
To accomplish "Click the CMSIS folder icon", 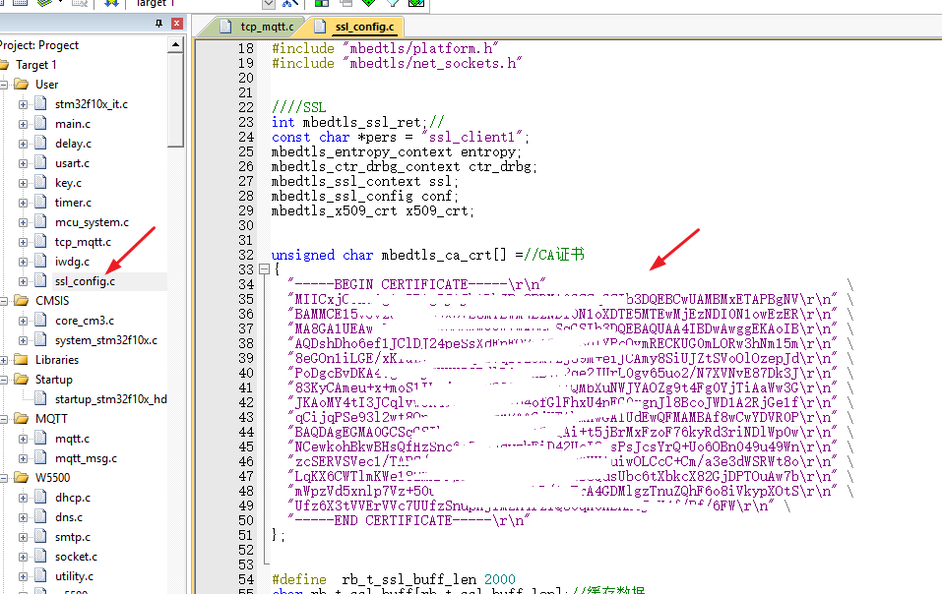I will [21, 301].
